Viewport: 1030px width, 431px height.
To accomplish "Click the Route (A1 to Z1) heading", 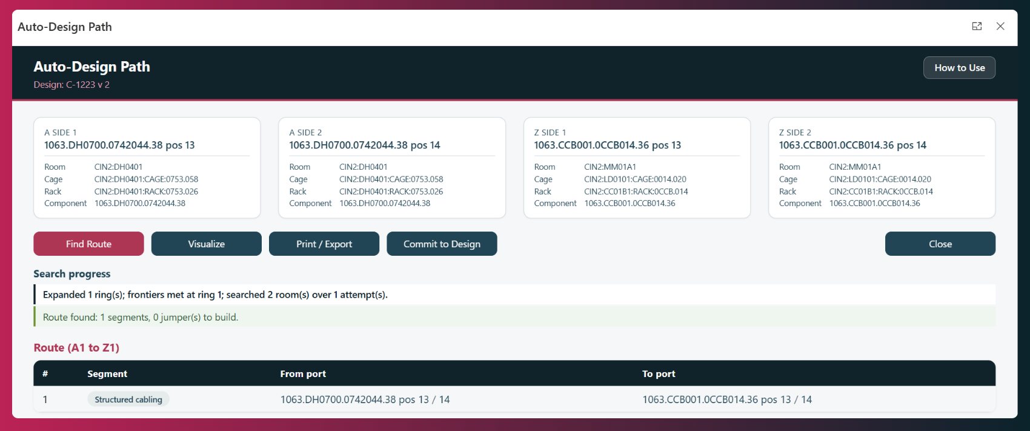I will [76, 348].
